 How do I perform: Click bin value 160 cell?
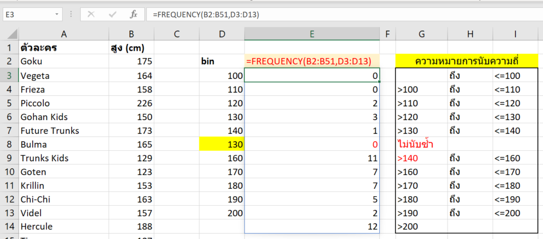[x=222, y=158]
